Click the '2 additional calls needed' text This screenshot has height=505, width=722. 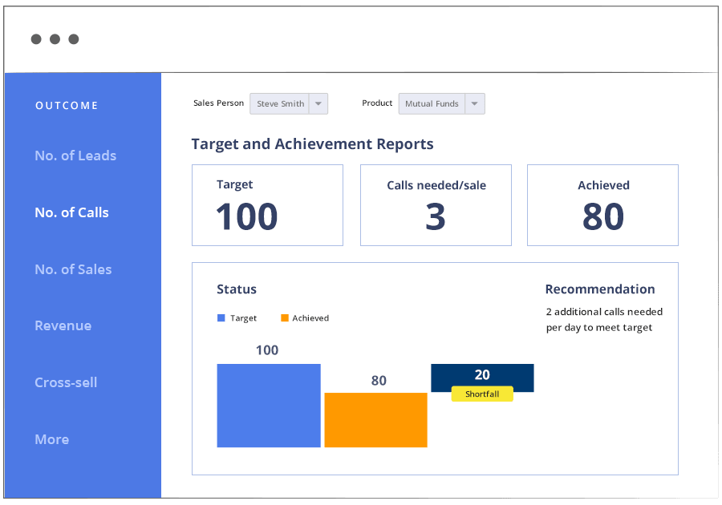(604, 312)
